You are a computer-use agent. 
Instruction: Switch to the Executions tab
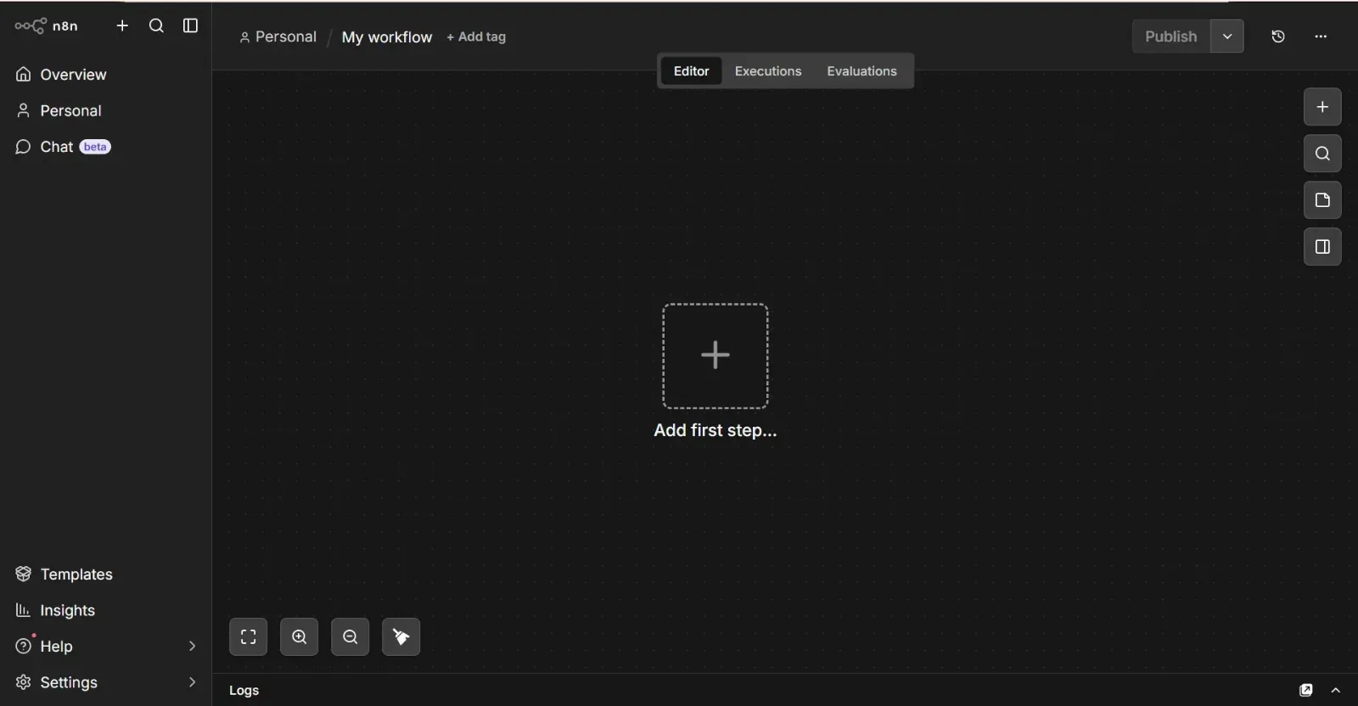[x=767, y=71]
